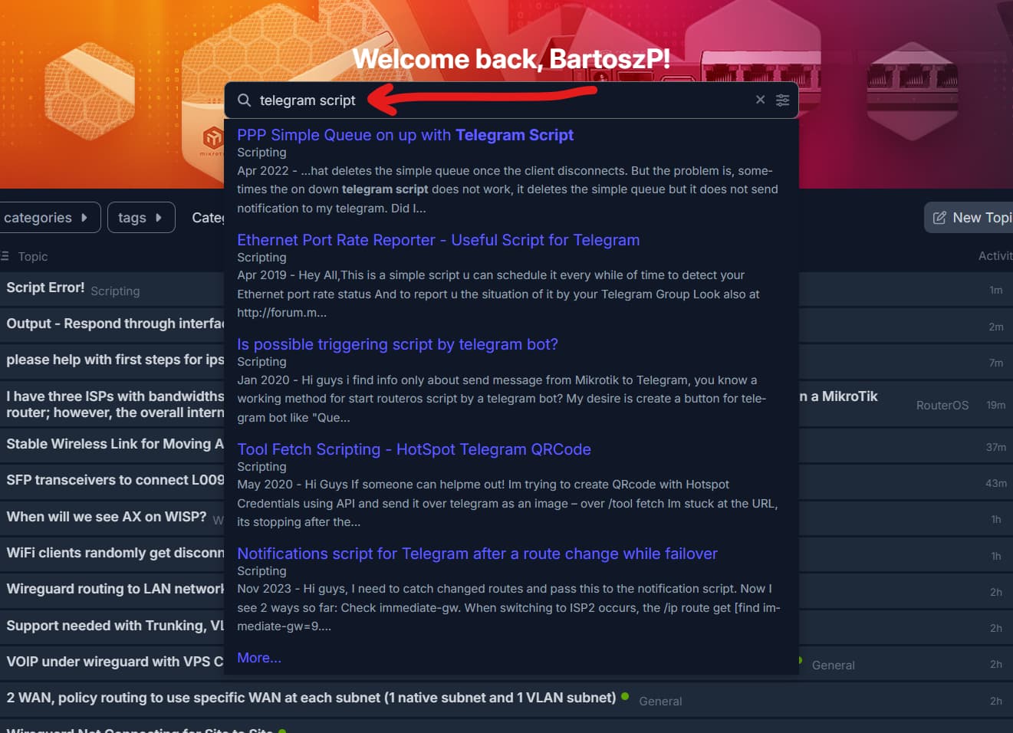The width and height of the screenshot is (1013, 733).
Task: Show more search results via 'More...'
Action: [x=259, y=658]
